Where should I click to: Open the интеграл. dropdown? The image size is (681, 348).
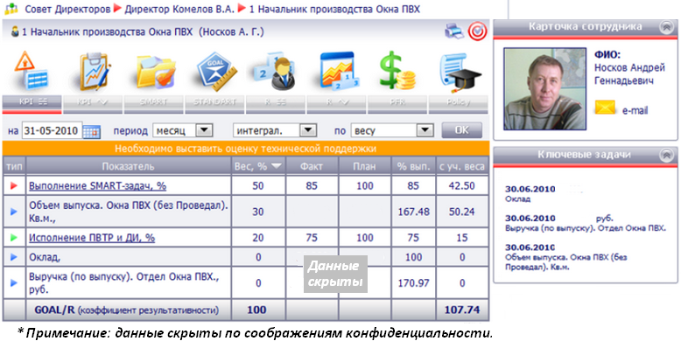(x=274, y=130)
